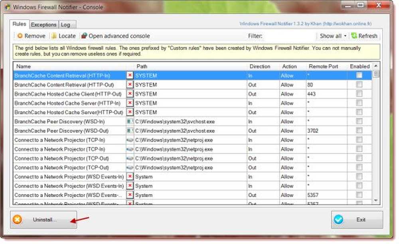
Task: Open the Show all filter dropdown
Action: 333,36
